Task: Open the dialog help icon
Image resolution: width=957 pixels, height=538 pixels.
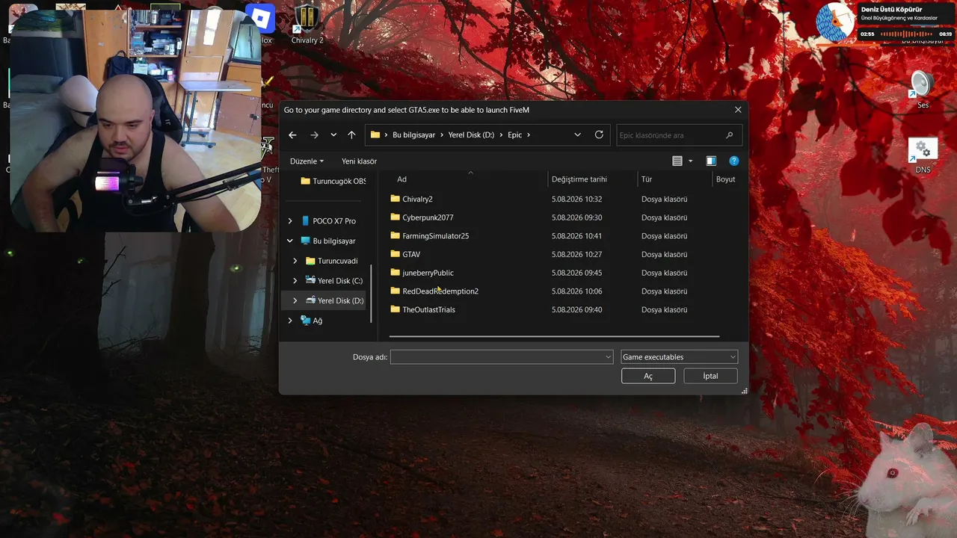Action: click(734, 161)
